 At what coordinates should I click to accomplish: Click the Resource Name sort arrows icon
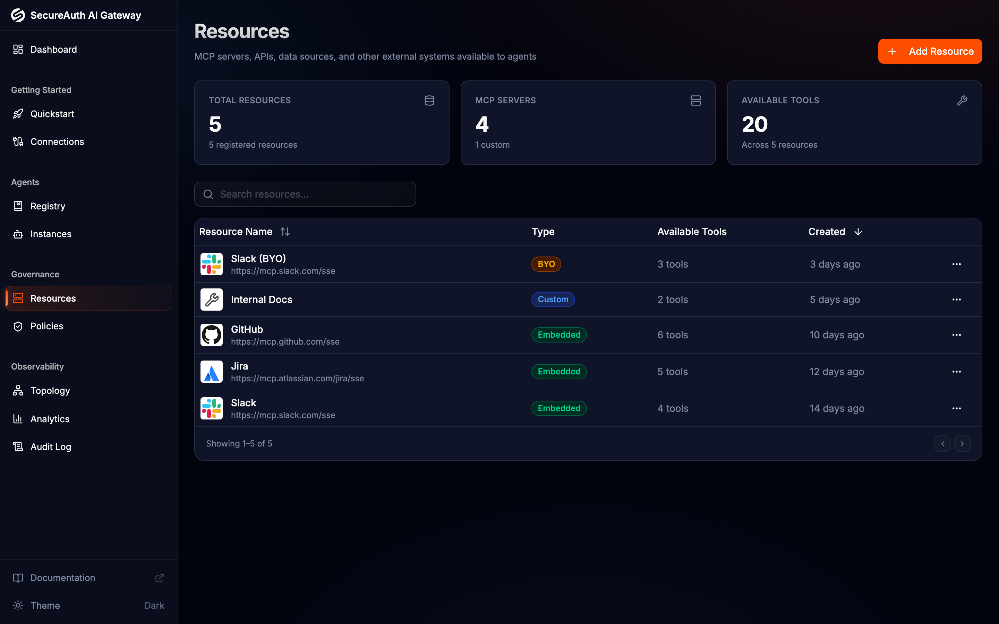pyautogui.click(x=285, y=232)
